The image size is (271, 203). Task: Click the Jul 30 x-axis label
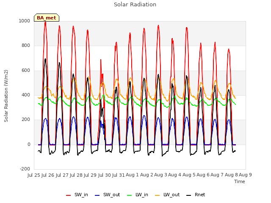click(105, 175)
